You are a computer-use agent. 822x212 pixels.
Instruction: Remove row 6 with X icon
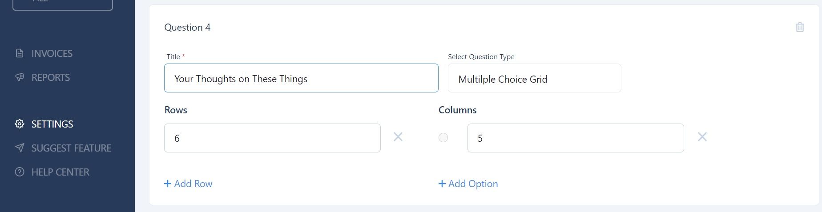point(398,137)
